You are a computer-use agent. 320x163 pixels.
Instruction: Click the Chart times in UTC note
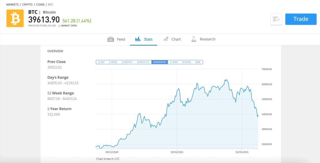[x=108, y=159]
